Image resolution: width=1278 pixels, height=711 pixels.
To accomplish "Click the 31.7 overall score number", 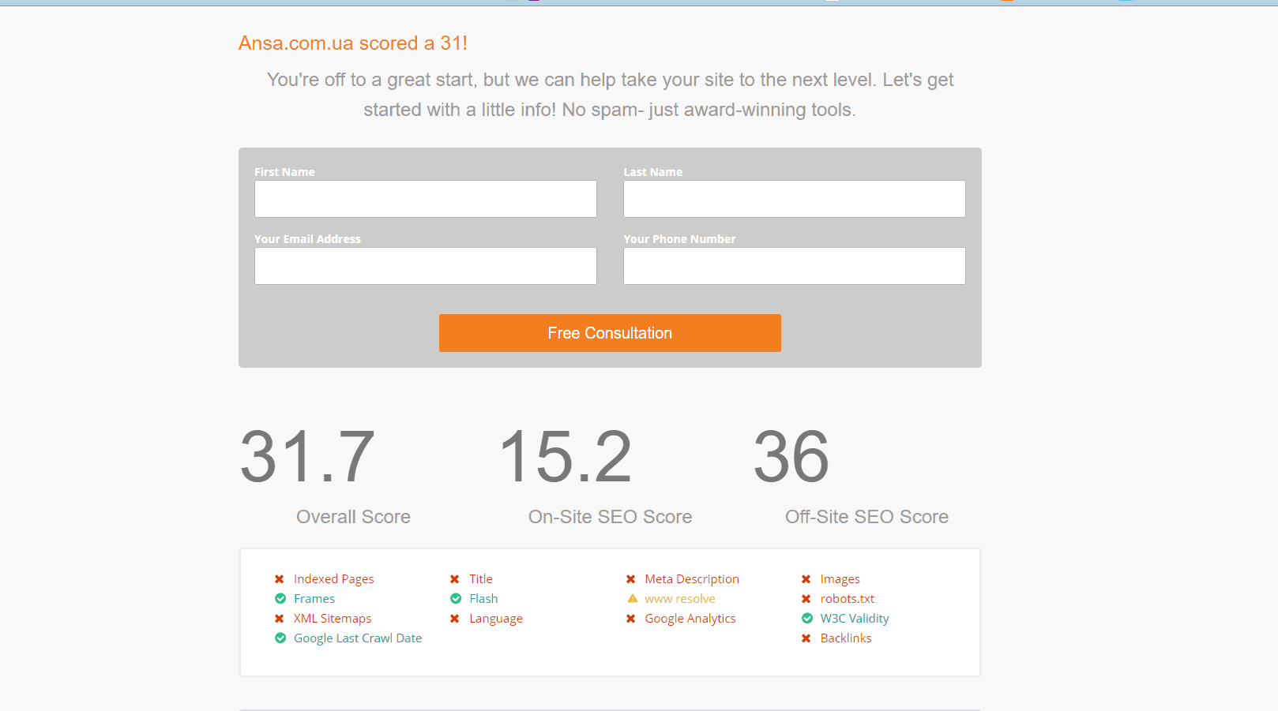I will pos(307,456).
